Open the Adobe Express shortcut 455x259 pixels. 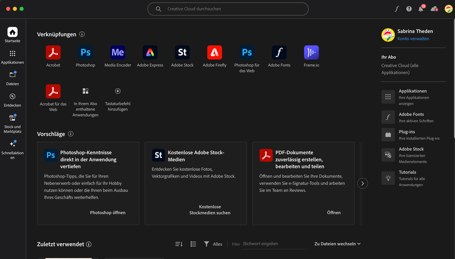point(150,53)
